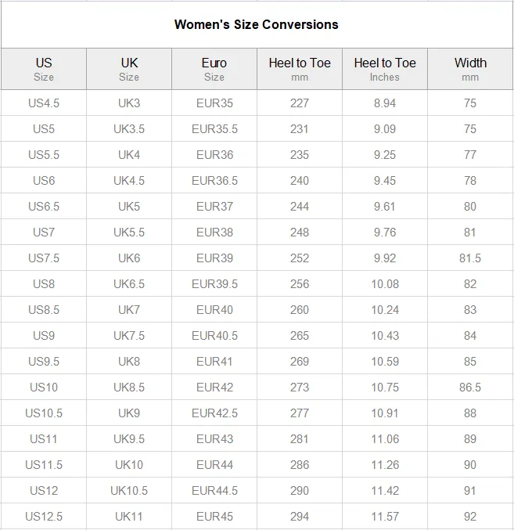Click the EUR36.5 cell
514x530 pixels.
tap(214, 181)
